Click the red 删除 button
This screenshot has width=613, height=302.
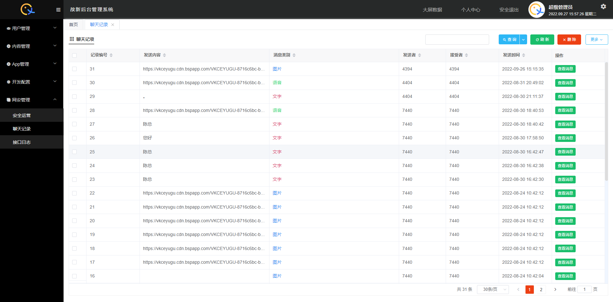[x=569, y=40]
